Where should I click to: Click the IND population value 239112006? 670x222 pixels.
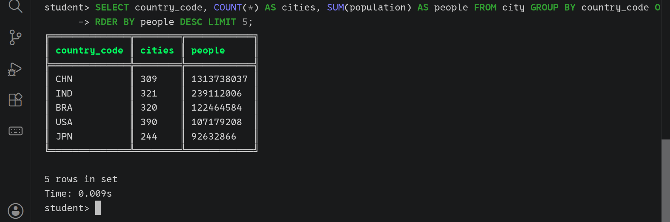click(216, 93)
